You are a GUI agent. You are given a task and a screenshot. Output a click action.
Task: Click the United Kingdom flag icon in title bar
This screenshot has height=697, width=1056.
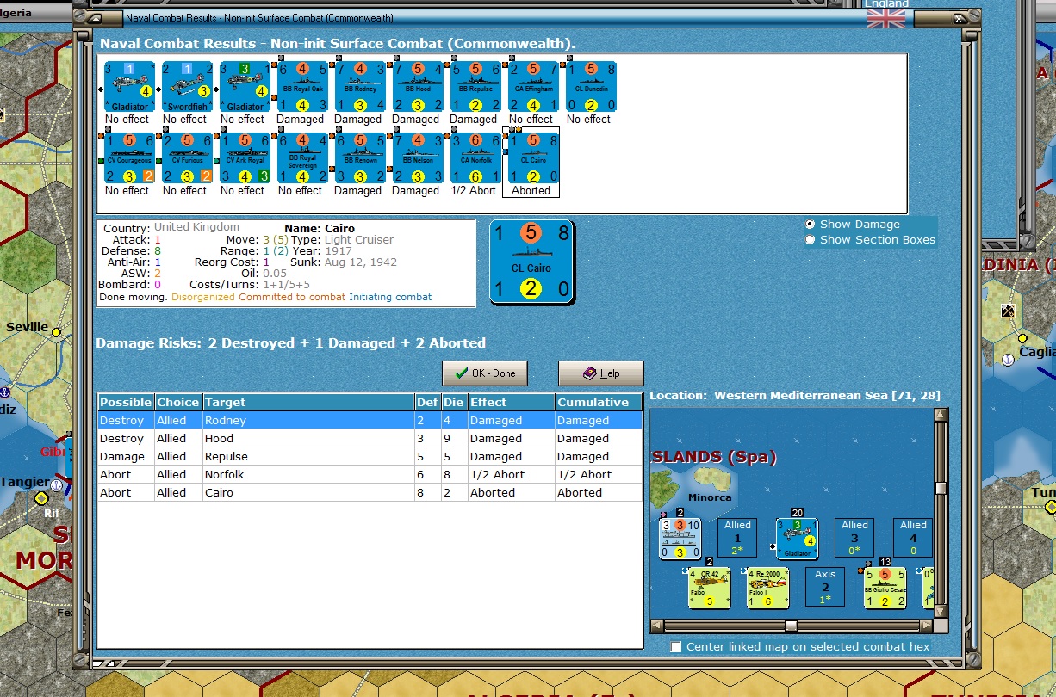pos(885,18)
